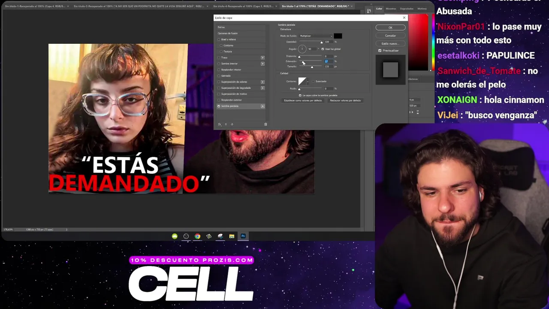Image resolution: width=549 pixels, height=309 pixels.
Task: Add another Sombra interior with plus icon
Action: 262,64
